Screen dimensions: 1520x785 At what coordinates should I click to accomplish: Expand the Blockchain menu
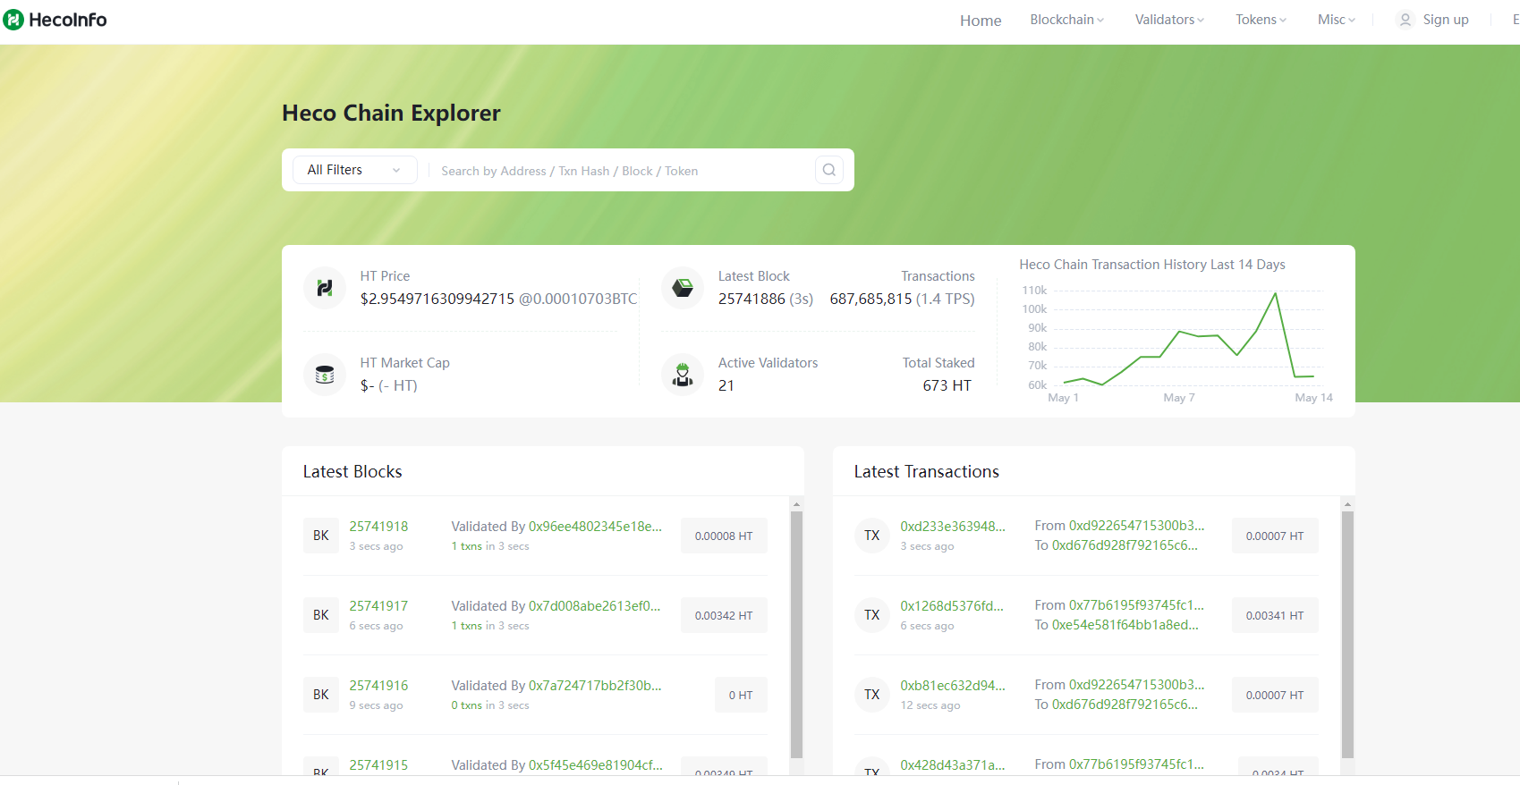click(x=1066, y=20)
